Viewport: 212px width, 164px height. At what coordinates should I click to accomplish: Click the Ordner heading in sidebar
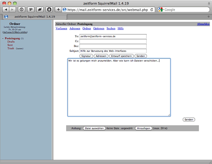point(15,24)
